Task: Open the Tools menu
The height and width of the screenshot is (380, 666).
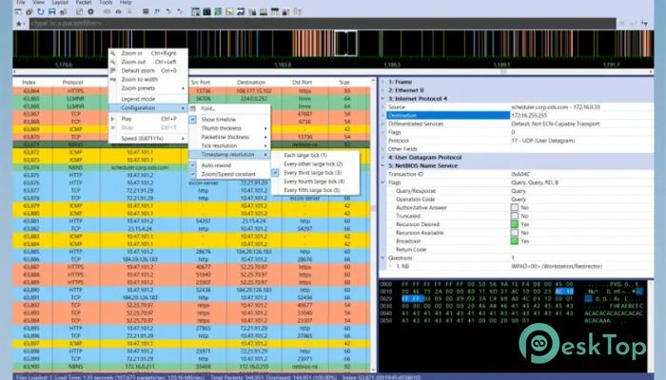Action: tap(106, 2)
